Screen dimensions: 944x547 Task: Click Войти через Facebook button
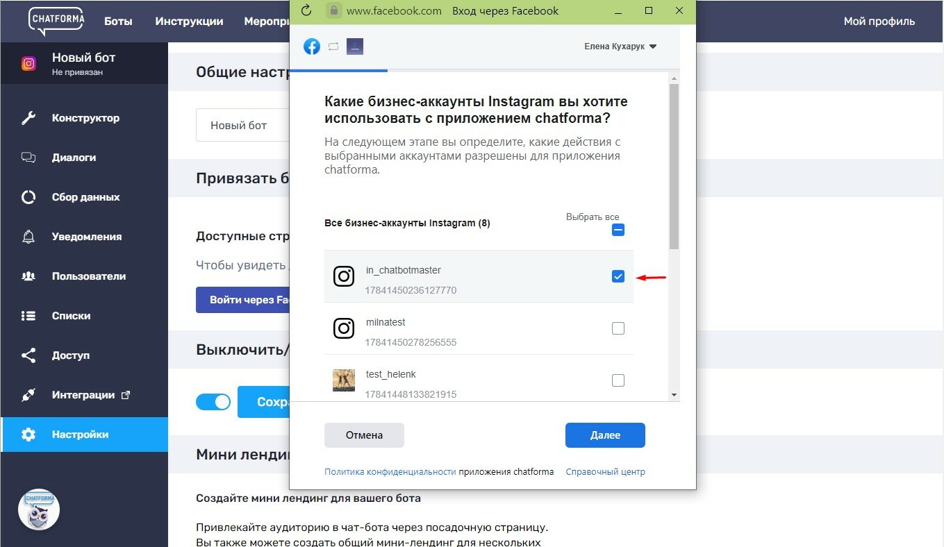coord(242,300)
